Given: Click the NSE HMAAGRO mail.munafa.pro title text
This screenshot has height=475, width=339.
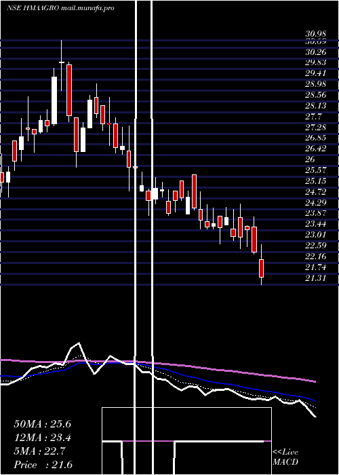Looking at the screenshot, I should point(60,8).
